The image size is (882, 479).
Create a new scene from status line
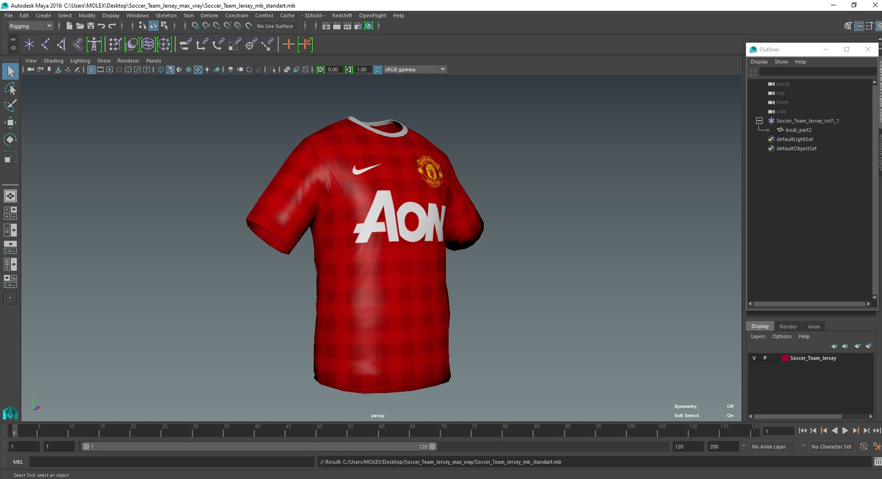coord(69,26)
